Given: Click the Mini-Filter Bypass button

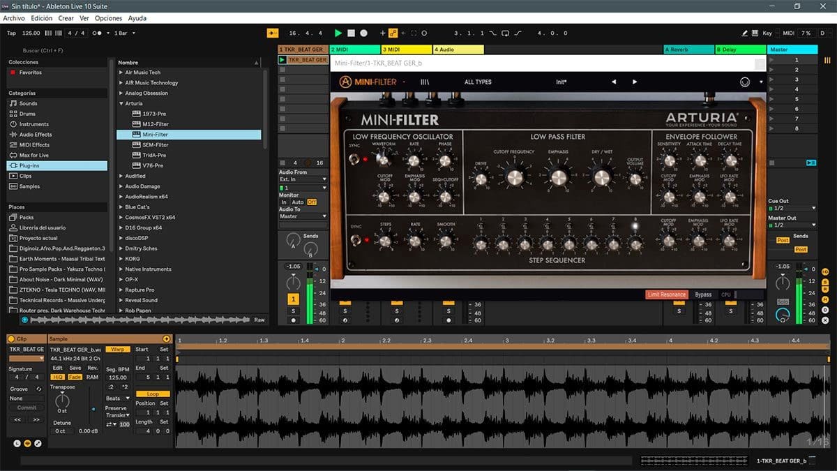Looking at the screenshot, I should 703,294.
